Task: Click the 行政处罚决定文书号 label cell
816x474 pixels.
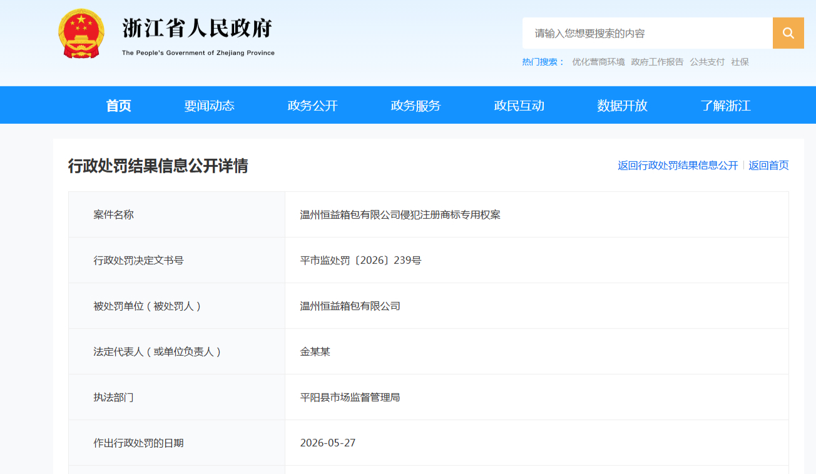Action: point(176,260)
